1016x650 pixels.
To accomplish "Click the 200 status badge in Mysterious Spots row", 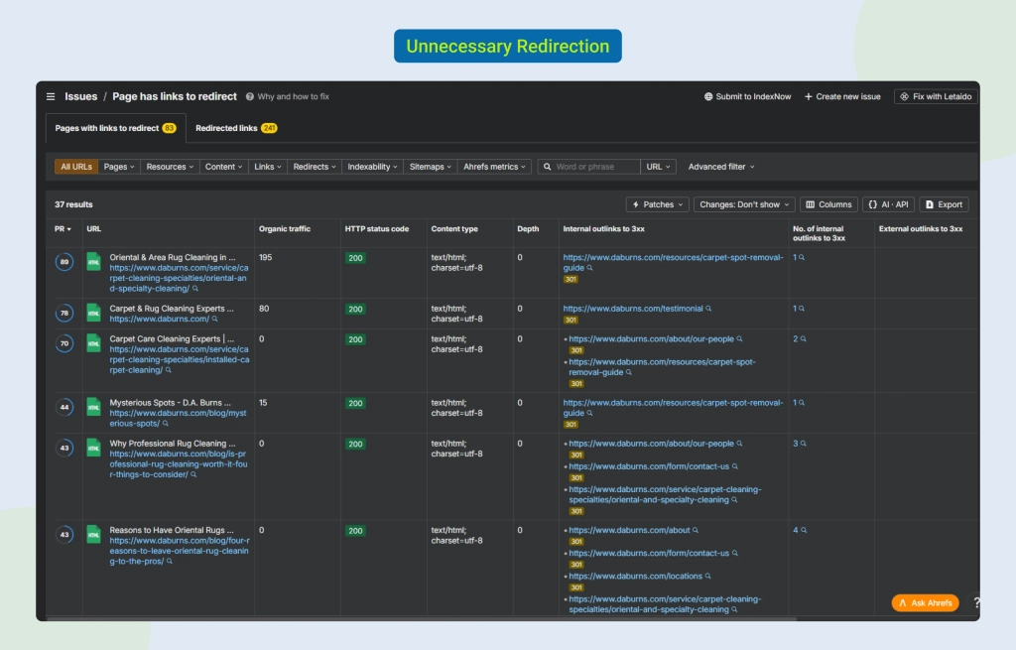I will (355, 403).
